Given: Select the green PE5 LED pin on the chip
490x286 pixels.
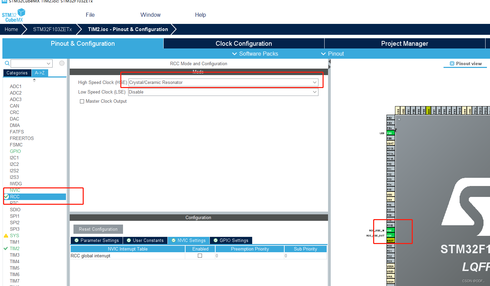Looking at the screenshot, I should [x=391, y=133].
